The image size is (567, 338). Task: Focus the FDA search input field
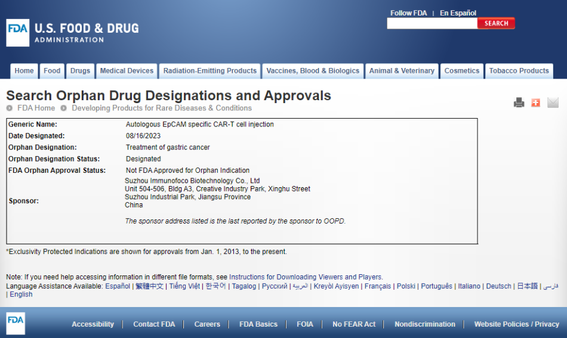pos(432,23)
